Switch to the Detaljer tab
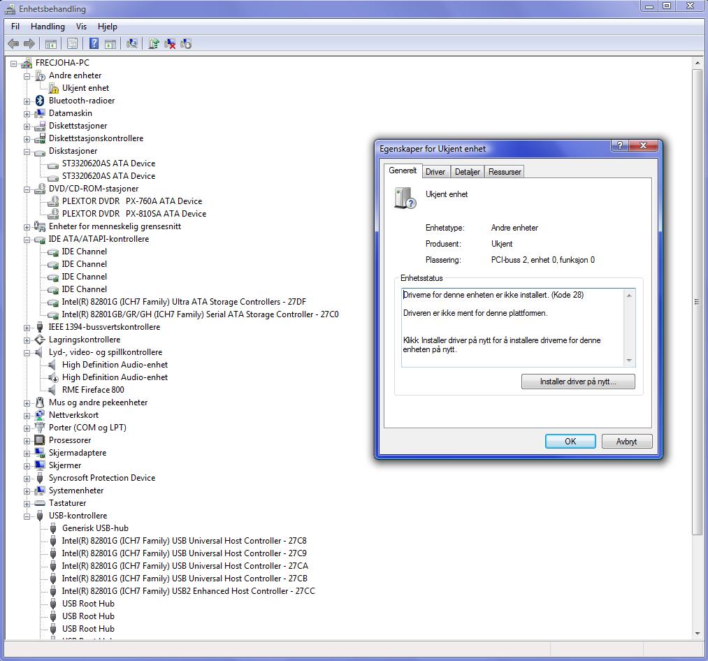This screenshot has height=661, width=708. tap(468, 172)
